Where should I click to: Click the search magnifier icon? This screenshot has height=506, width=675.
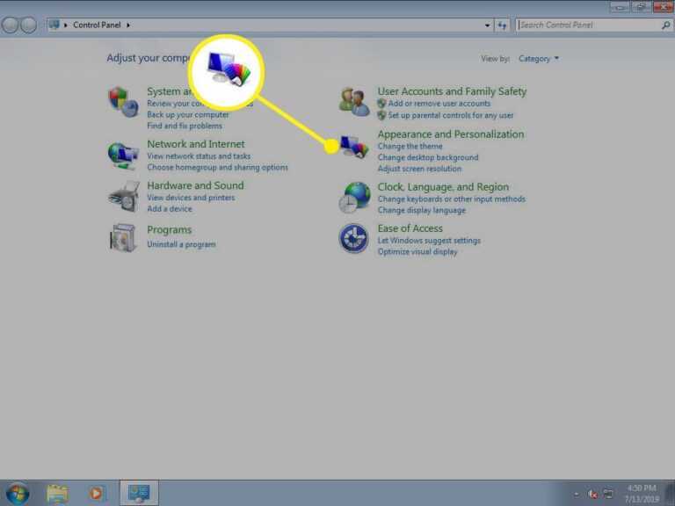tap(665, 25)
